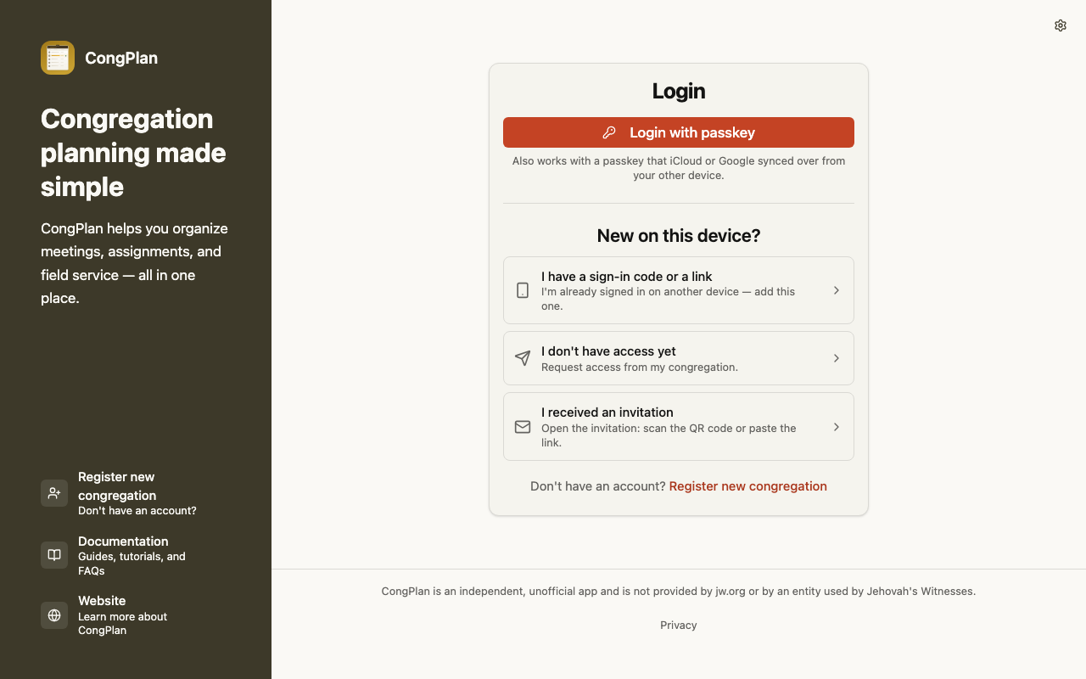Click the open book Documentation icon
The image size is (1086, 679).
[x=54, y=555]
